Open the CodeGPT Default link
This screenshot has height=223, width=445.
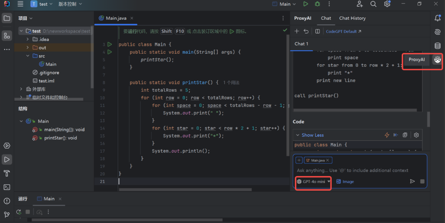[x=343, y=31]
